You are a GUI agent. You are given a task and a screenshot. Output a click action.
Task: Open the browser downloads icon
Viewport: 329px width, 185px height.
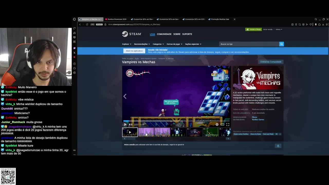(x=323, y=24)
